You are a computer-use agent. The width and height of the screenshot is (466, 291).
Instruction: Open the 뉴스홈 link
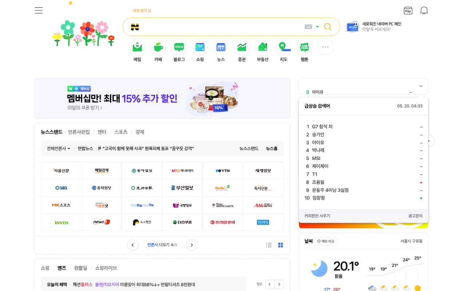click(x=272, y=148)
